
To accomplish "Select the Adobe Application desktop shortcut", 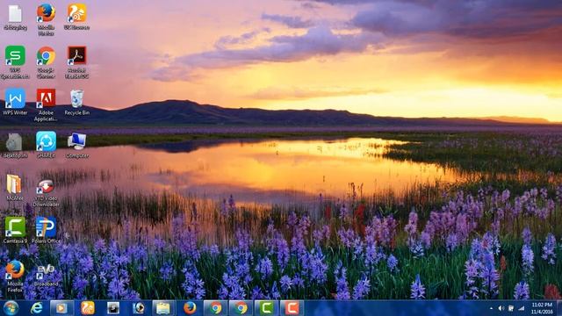I will click(46, 104).
